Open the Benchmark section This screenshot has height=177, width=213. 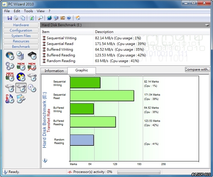[21, 46]
